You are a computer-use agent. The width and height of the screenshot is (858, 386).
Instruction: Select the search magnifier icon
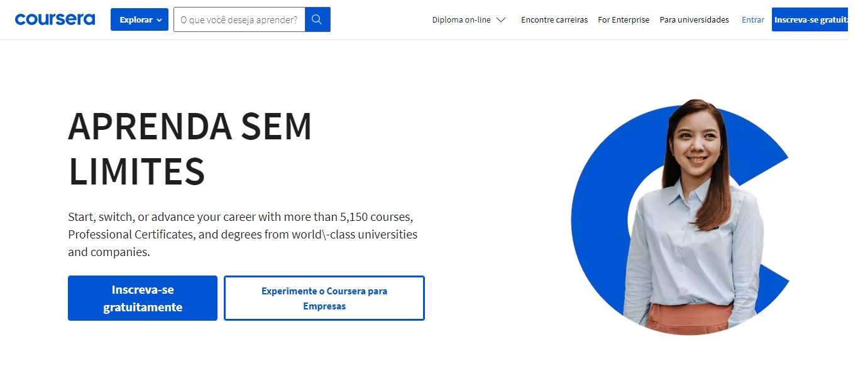pos(317,19)
